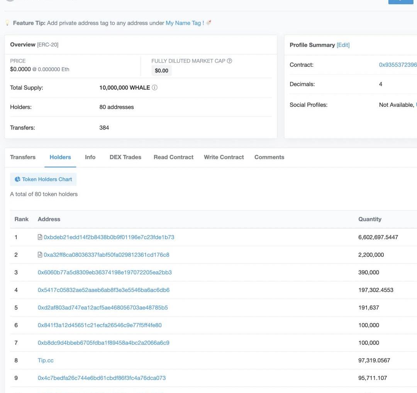Open the Info tab
The height and width of the screenshot is (393, 417).
click(90, 157)
